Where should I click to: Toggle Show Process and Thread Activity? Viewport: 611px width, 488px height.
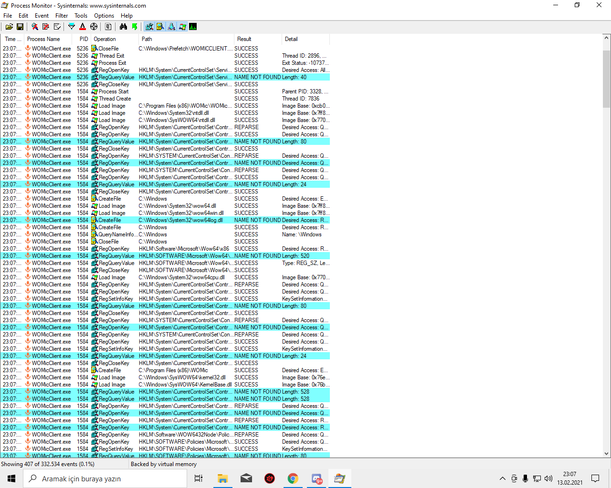coord(182,27)
